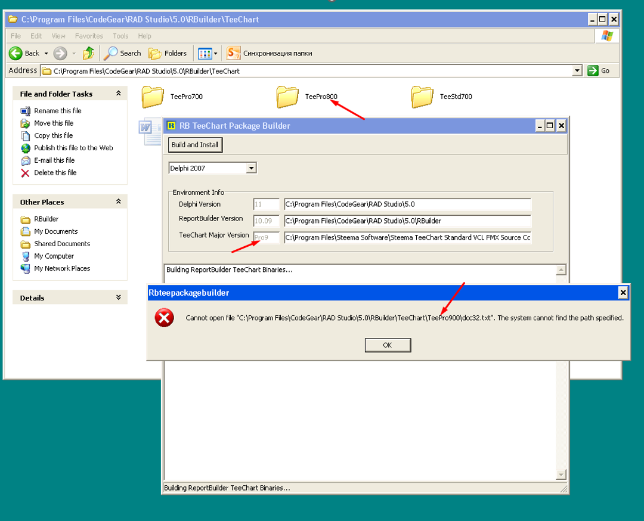Click the Синхронизация папки toolbar icon
The image size is (644, 521).
click(x=233, y=53)
